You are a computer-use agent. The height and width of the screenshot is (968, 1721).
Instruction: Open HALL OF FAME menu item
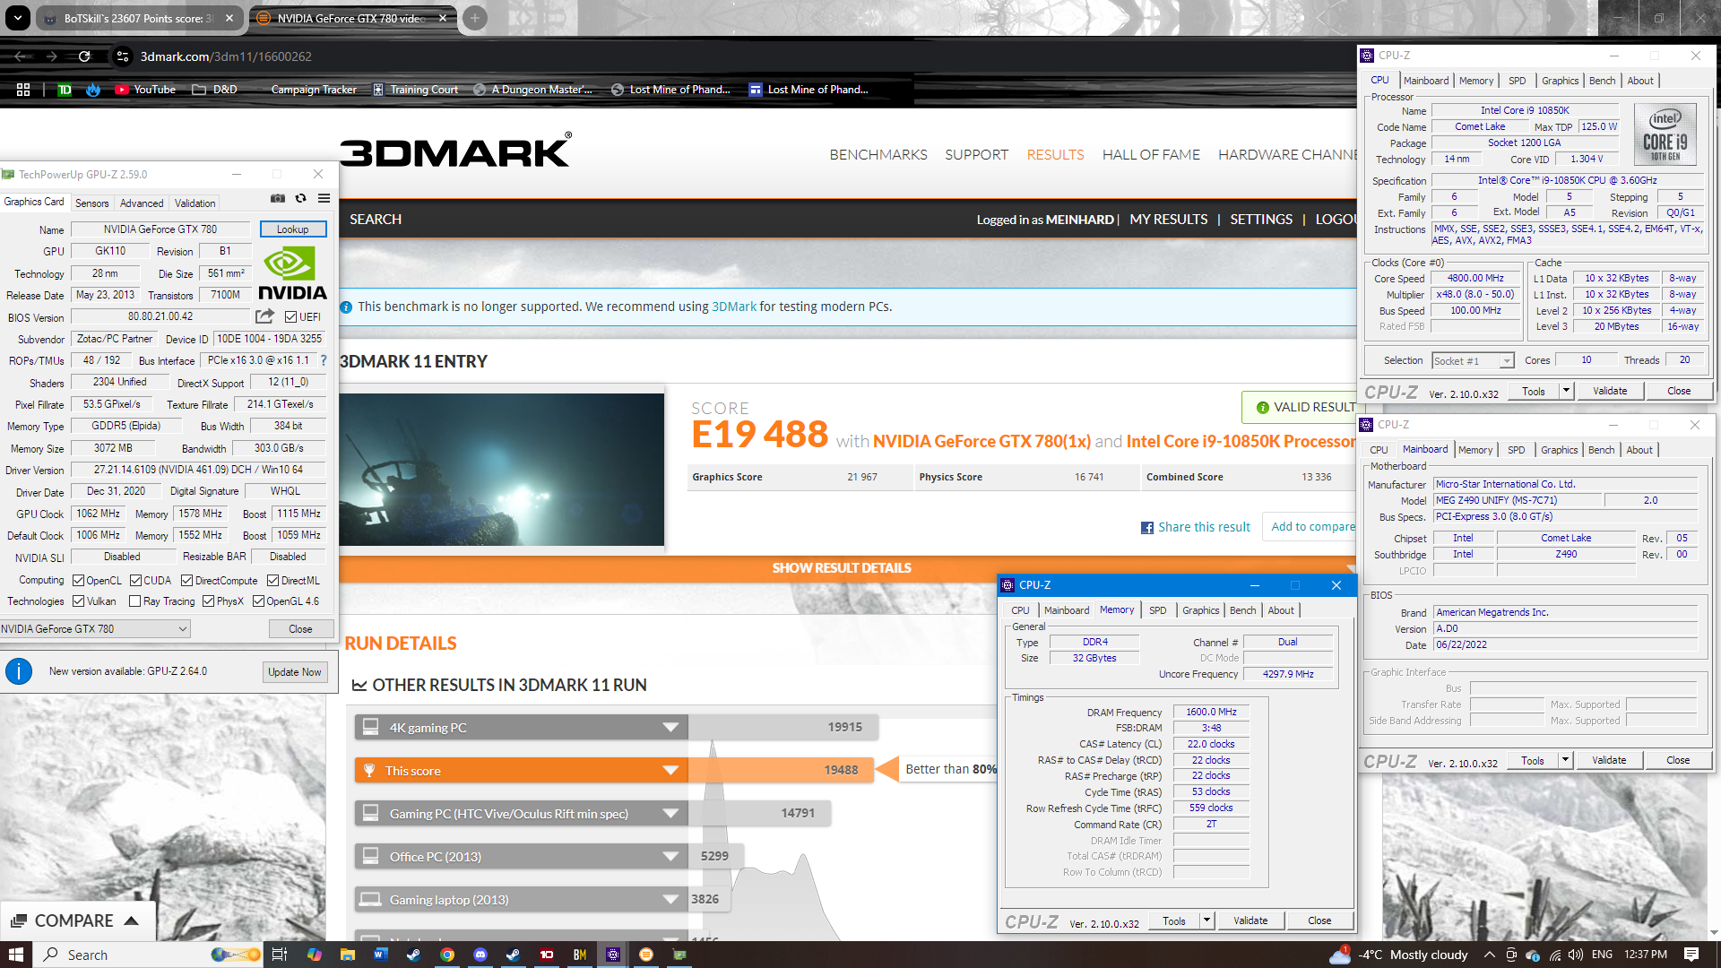pyautogui.click(x=1150, y=155)
